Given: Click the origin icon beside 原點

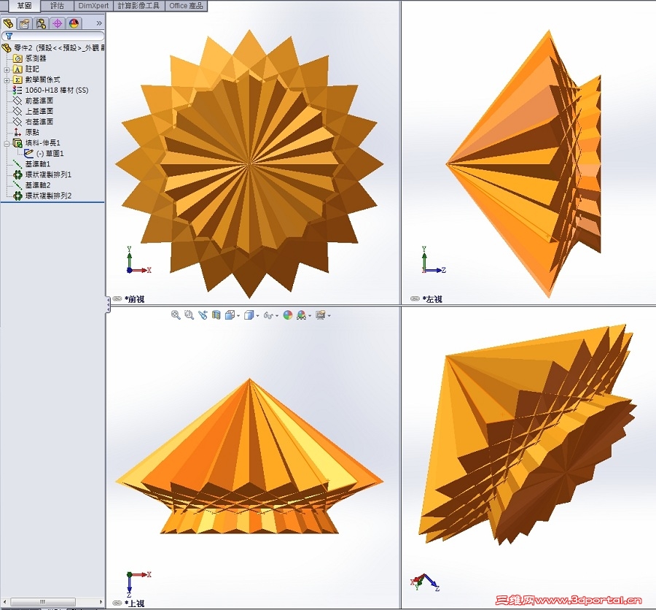Looking at the screenshot, I should click(17, 132).
